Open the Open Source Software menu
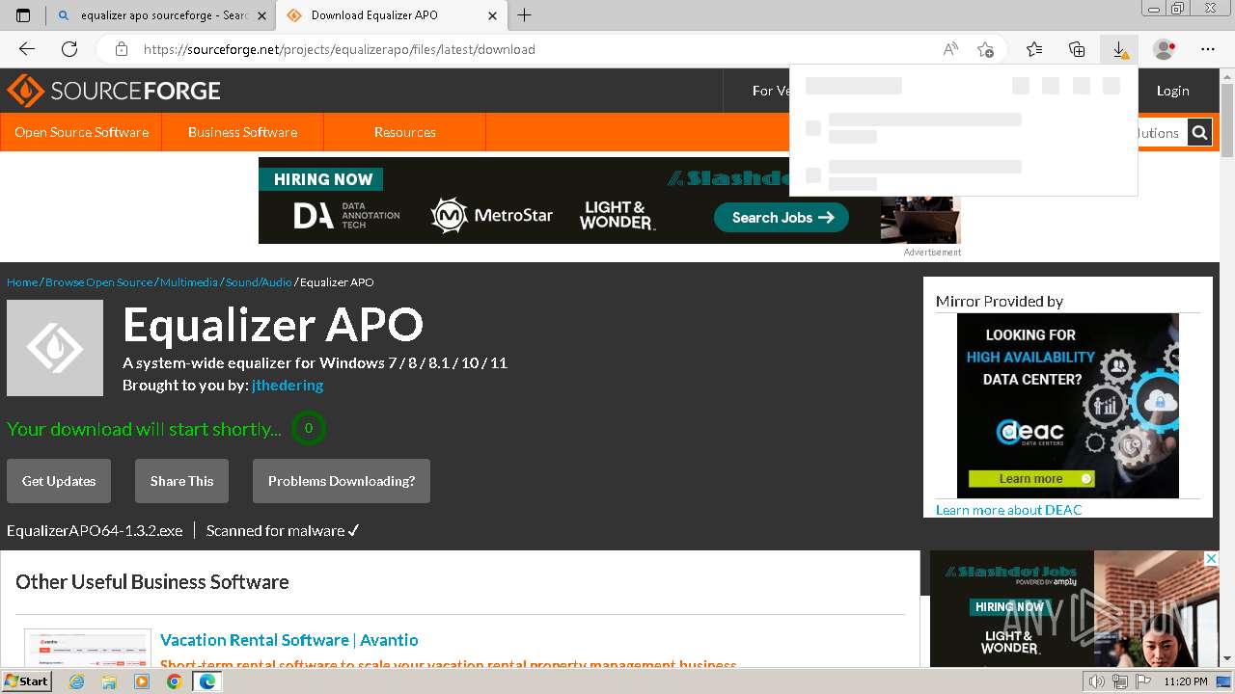This screenshot has height=694, width=1235. coord(81,132)
